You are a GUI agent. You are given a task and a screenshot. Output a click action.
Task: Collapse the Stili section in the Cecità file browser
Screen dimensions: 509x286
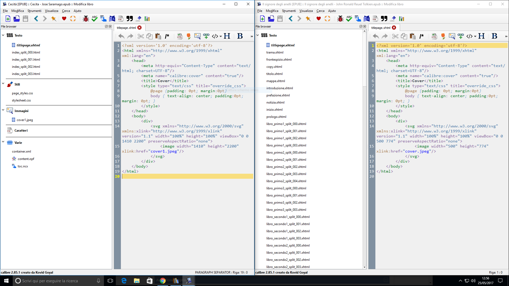[x=3, y=84]
